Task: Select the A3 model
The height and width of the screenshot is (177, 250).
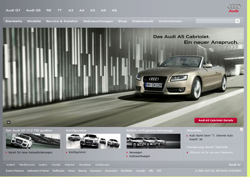Action: [x=71, y=11]
